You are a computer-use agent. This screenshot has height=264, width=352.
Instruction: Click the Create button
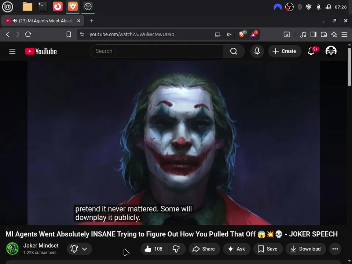tap(285, 51)
